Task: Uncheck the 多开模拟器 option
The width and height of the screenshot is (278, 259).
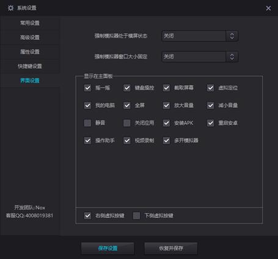Action: (x=166, y=141)
